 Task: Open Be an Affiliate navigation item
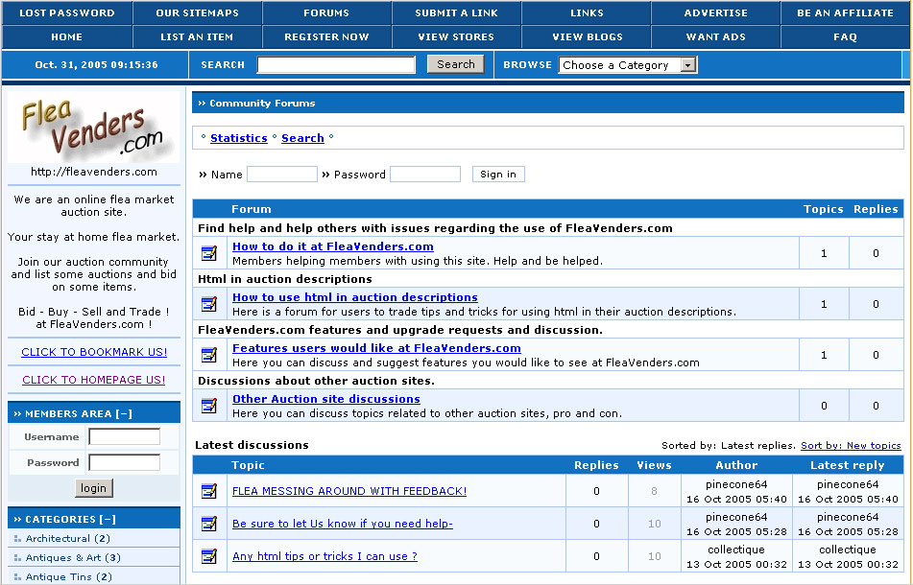pyautogui.click(x=845, y=12)
